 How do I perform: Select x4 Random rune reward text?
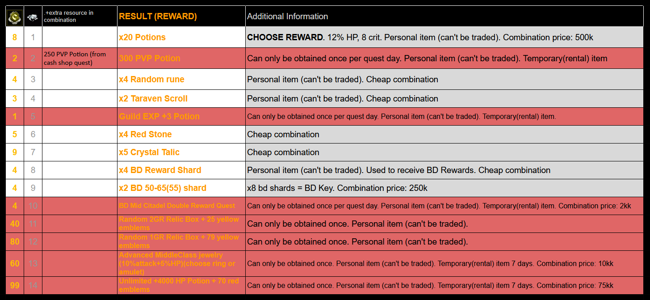(151, 80)
